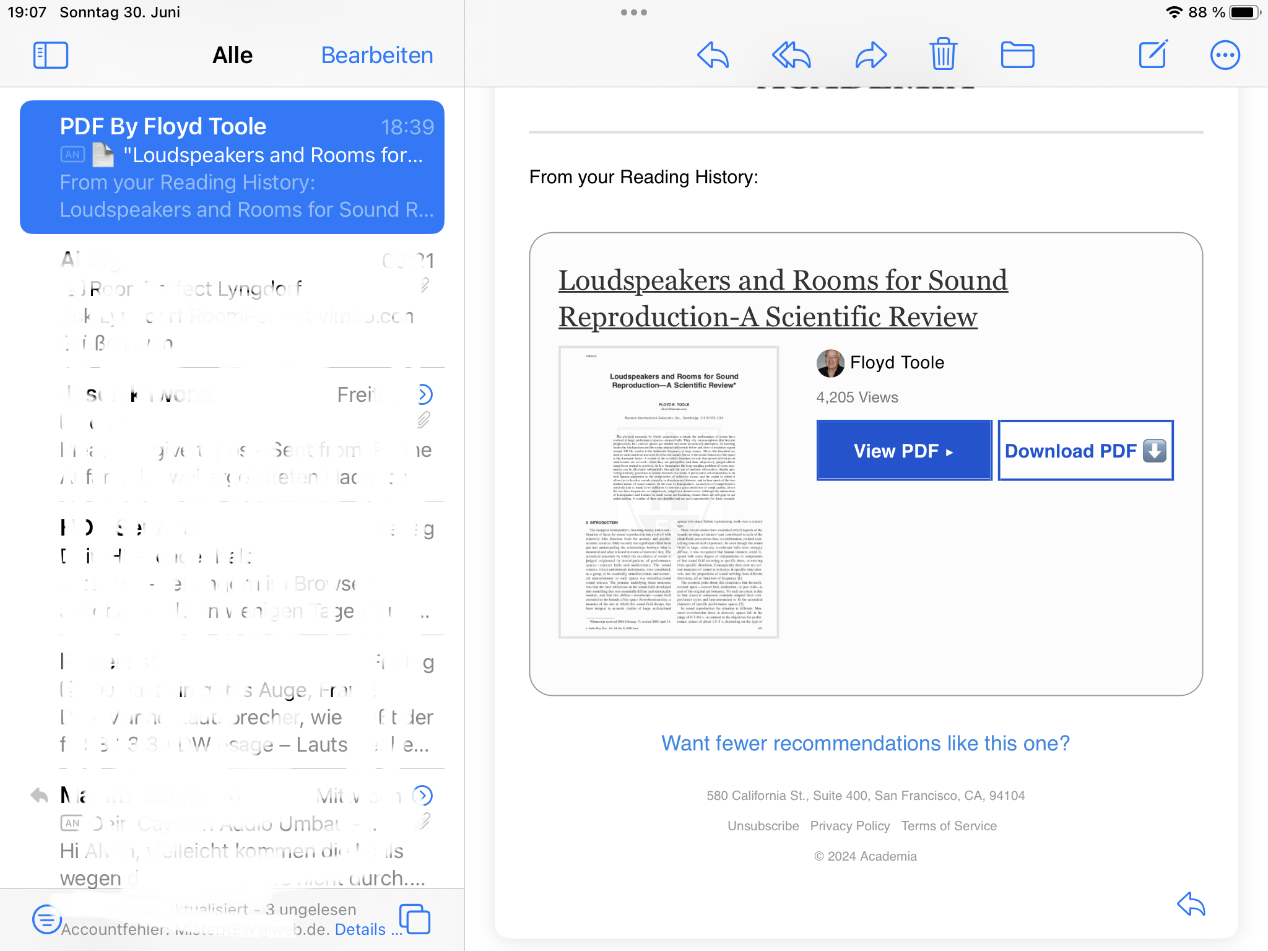Tap the Wi-Fi status icon

coord(1174,12)
